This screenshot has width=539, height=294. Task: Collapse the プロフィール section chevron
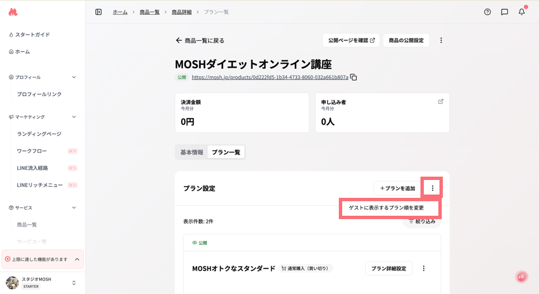74,77
